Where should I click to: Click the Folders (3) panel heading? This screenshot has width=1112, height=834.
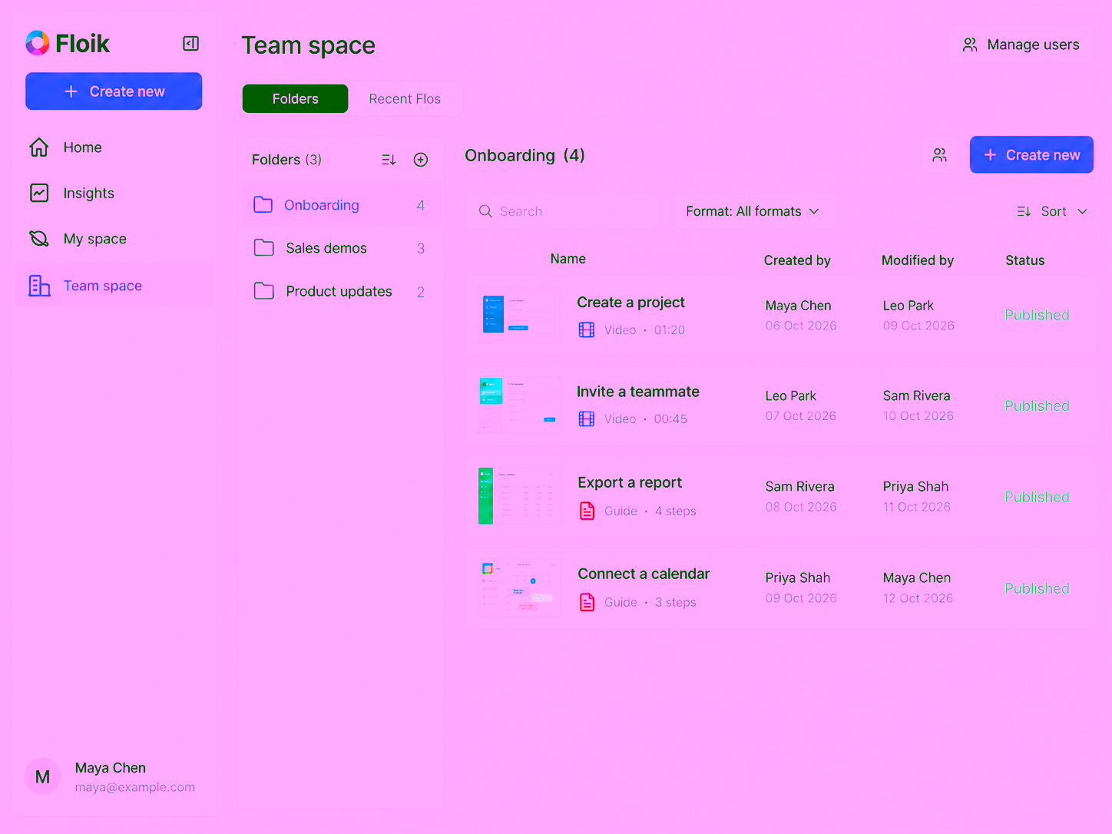(x=286, y=160)
